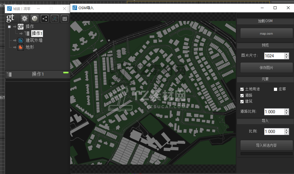Toggle the green indicator on the 操作1 header

tap(66, 73)
